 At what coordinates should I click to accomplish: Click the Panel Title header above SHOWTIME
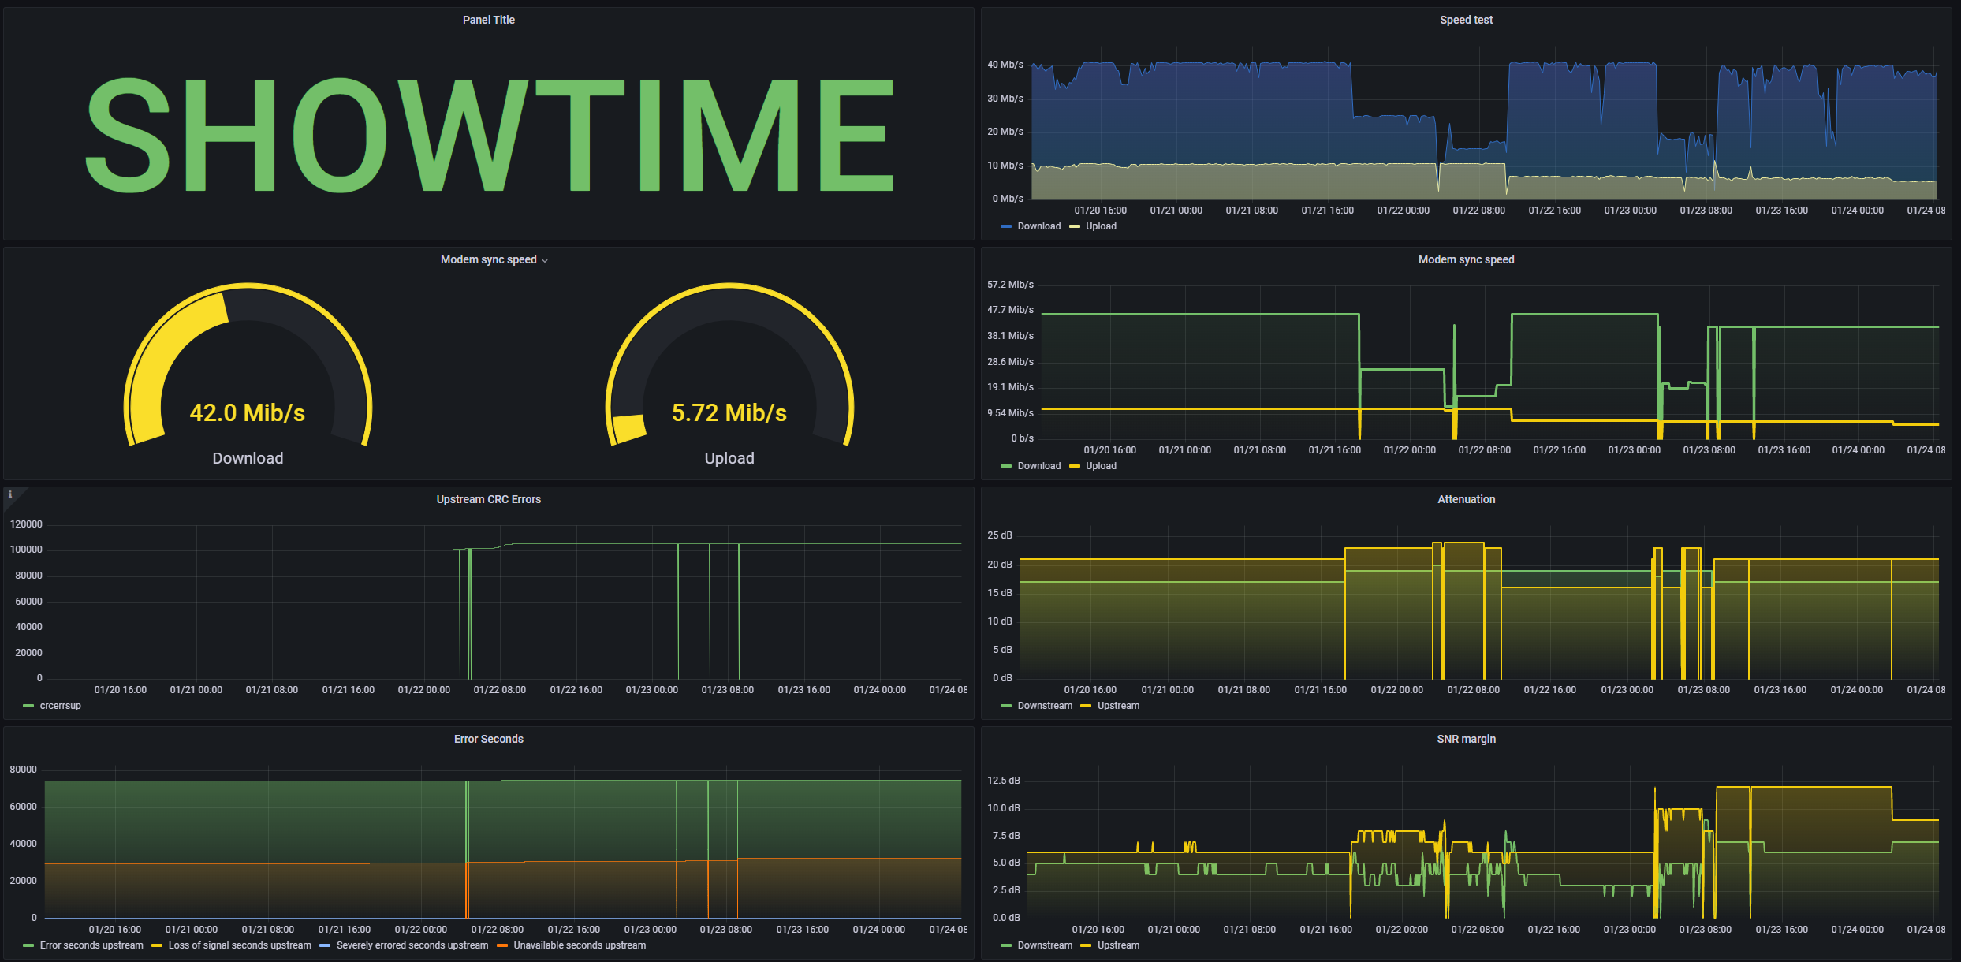(x=488, y=20)
